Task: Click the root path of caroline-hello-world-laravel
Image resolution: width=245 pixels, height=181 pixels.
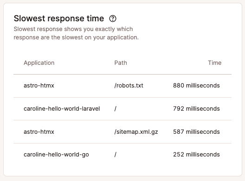Action: click(x=116, y=108)
